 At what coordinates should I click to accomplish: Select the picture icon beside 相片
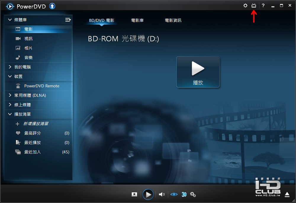tap(18, 48)
